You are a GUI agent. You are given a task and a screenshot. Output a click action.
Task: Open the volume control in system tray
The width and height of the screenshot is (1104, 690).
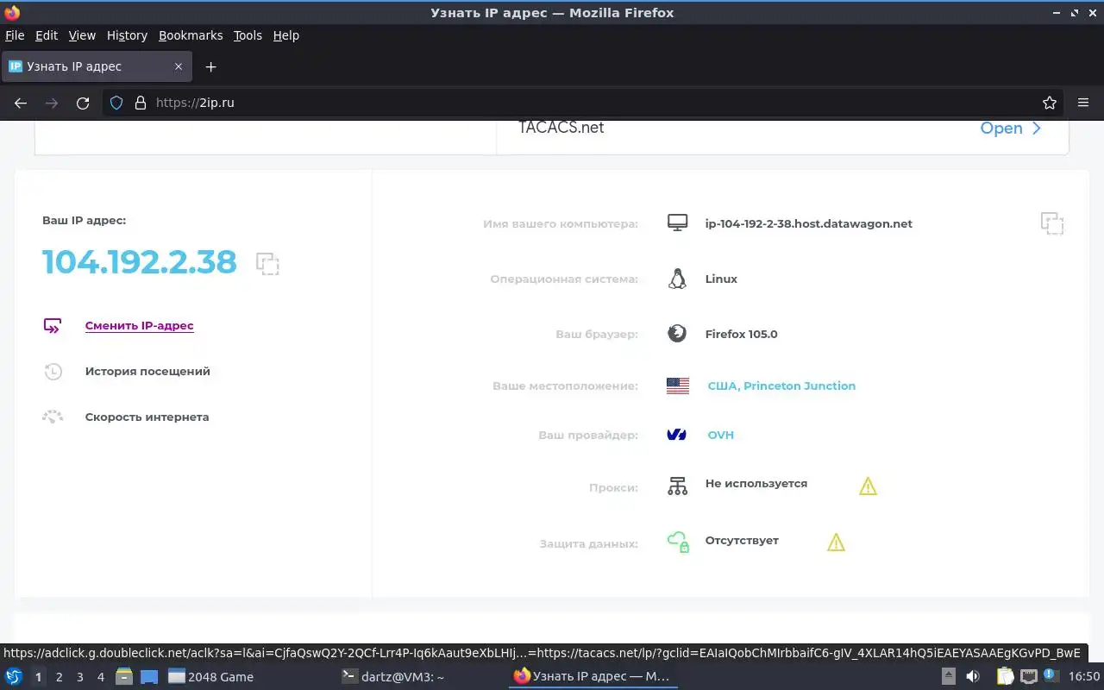click(973, 676)
